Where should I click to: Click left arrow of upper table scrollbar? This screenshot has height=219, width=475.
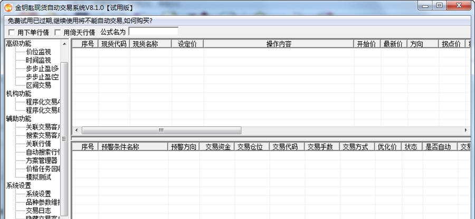[77, 131]
